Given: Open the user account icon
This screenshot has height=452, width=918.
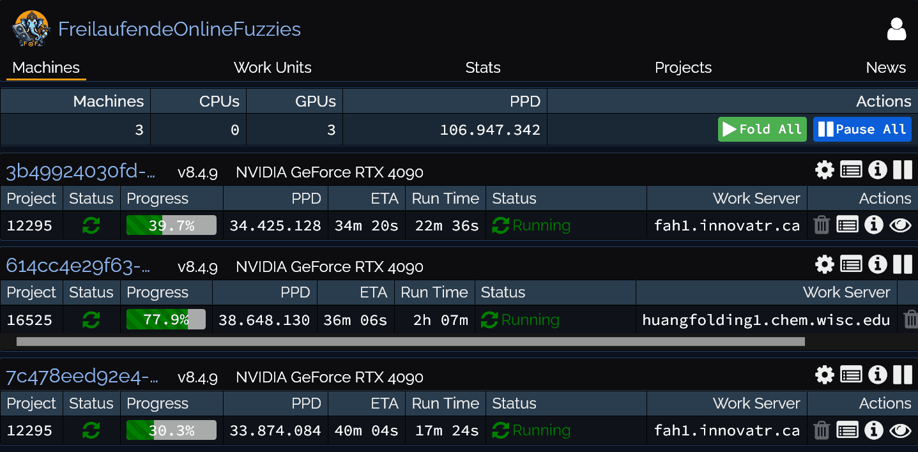Looking at the screenshot, I should [896, 29].
